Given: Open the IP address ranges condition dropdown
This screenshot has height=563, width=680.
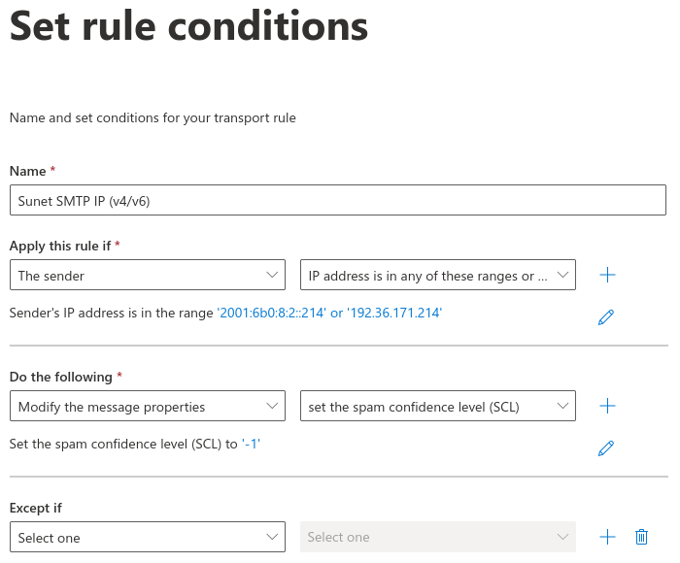Looking at the screenshot, I should point(438,275).
